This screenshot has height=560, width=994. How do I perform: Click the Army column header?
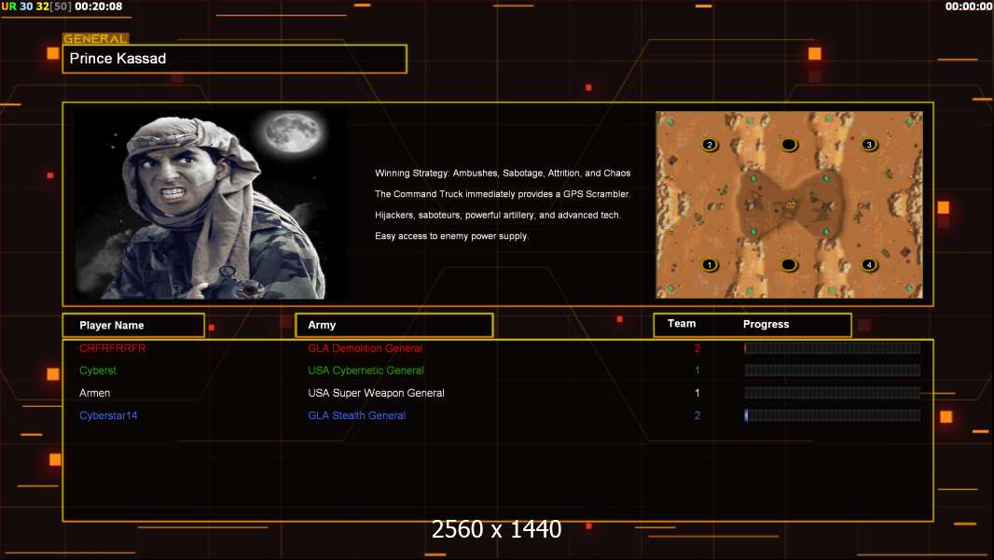(x=393, y=325)
